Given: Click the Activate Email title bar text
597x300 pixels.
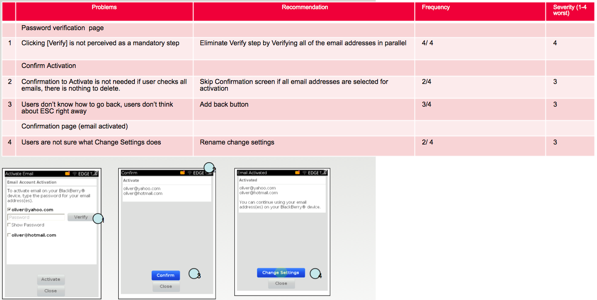Looking at the screenshot, I should click(x=19, y=174).
